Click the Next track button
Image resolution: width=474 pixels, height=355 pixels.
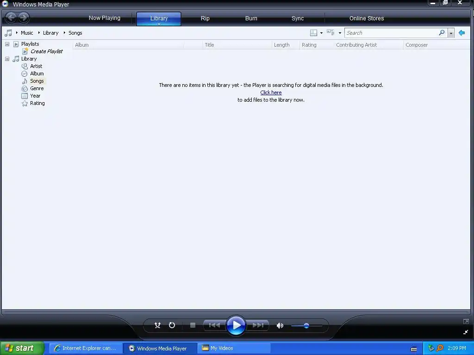coord(258,325)
